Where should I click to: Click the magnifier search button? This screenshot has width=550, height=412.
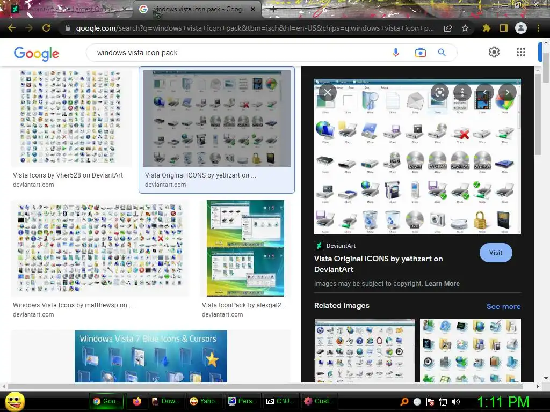coord(442,53)
